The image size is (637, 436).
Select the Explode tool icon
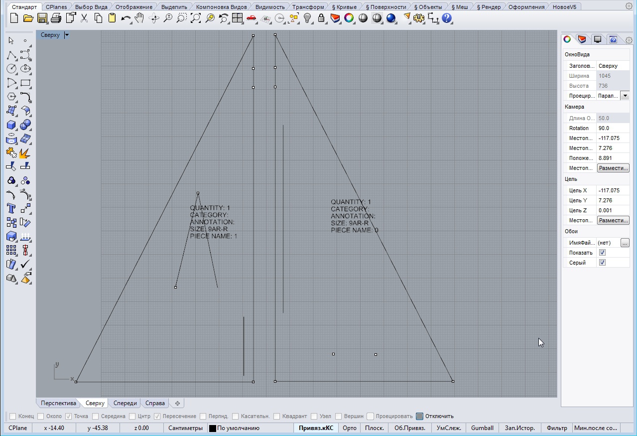coord(25,152)
